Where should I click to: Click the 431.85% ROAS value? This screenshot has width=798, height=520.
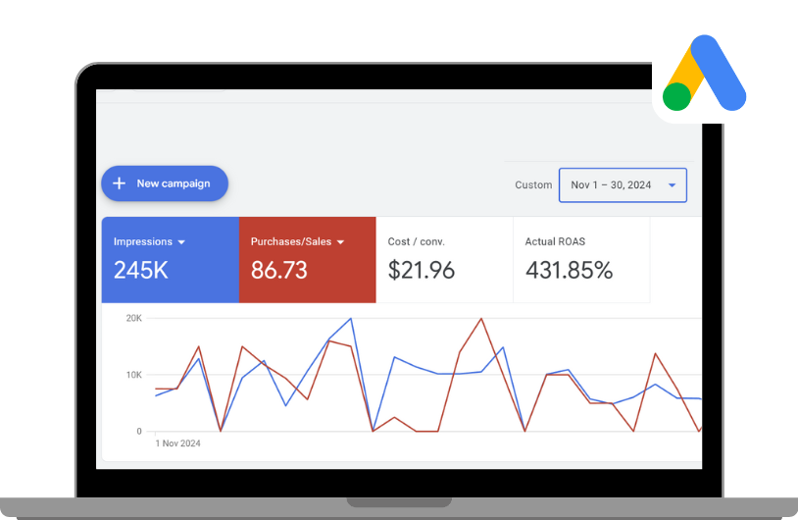(569, 271)
